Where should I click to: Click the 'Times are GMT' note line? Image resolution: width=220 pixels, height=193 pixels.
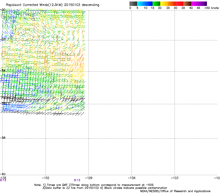click(94, 185)
